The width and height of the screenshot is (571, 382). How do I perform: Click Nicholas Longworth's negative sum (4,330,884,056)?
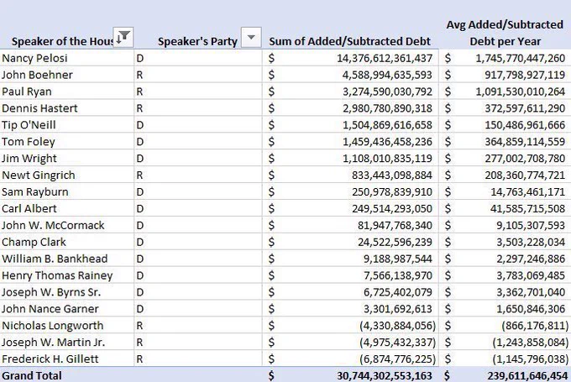pos(397,326)
